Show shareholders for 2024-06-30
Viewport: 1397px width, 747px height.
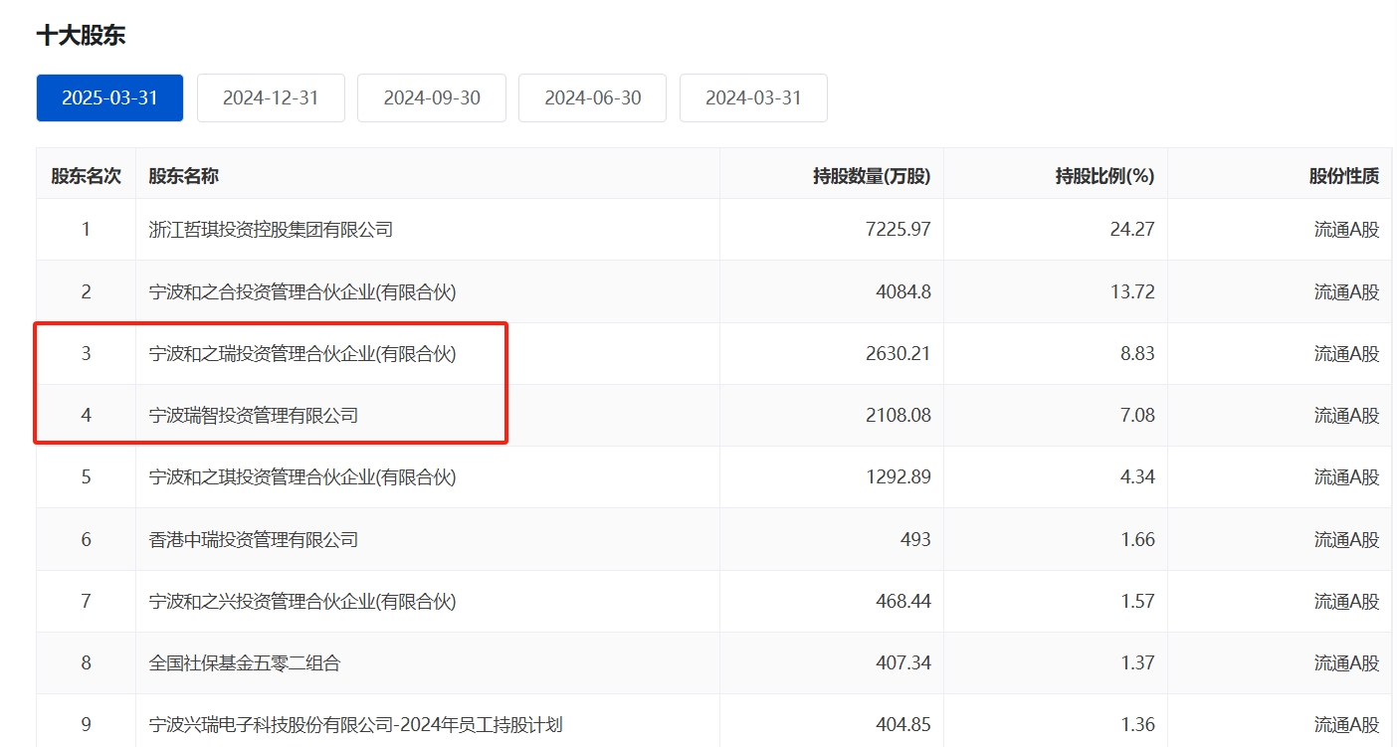point(592,97)
